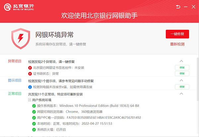Click text 检测发现1个提示项 手动修复
The image size is (199, 137).
click(61, 81)
